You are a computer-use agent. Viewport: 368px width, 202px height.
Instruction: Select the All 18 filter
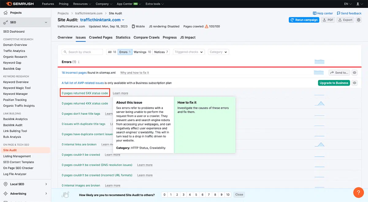112,52
